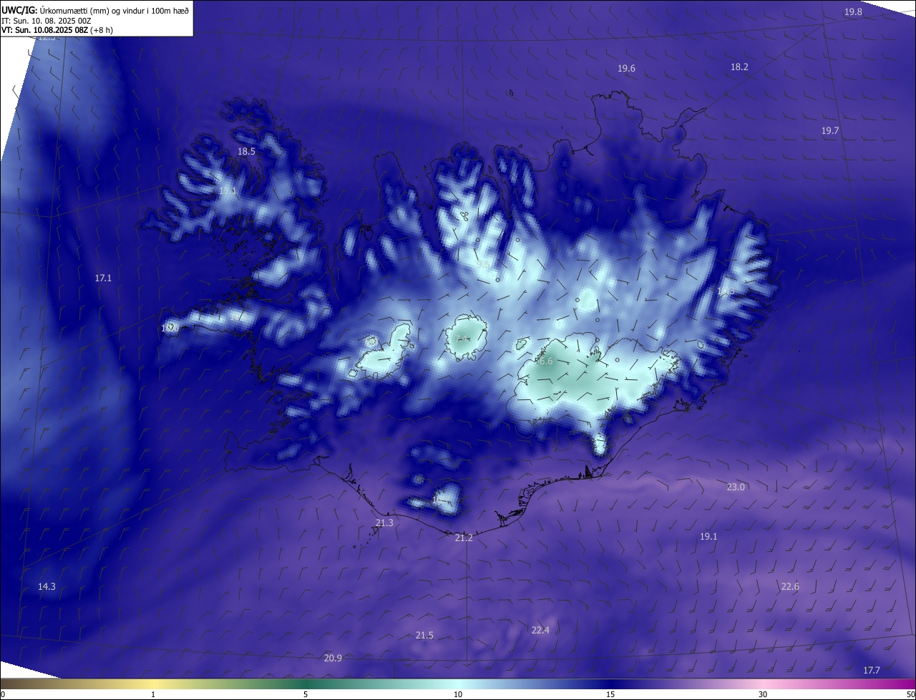
Task: Click the 50 tick on the colorbar
Action: pos(910,694)
